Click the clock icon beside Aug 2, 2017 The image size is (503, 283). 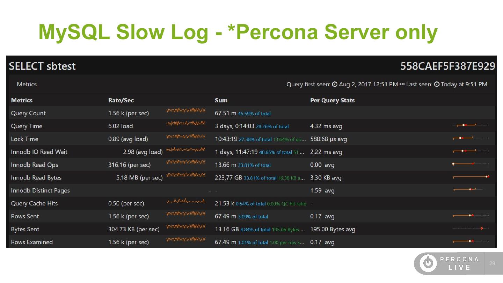[335, 84]
